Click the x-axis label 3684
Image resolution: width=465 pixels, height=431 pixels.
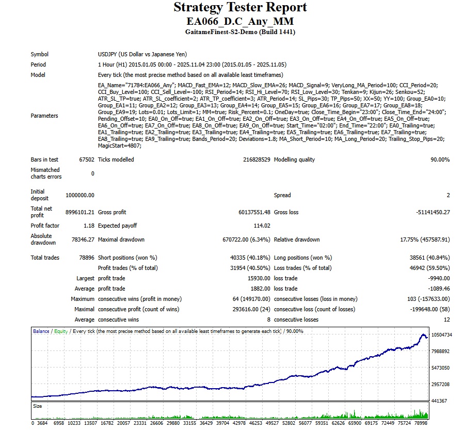(x=42, y=423)
